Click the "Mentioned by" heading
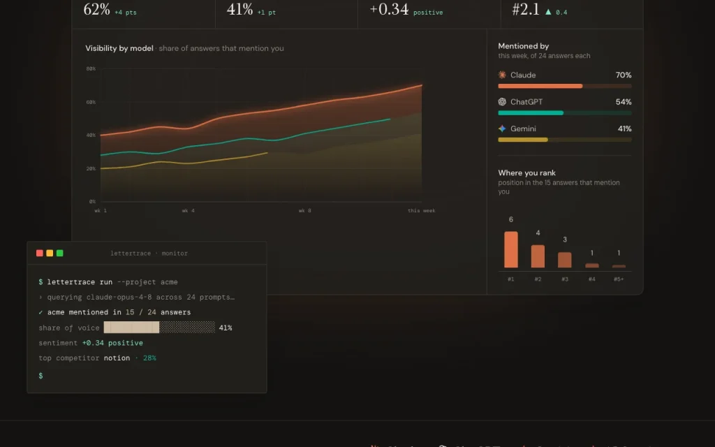715x447 pixels. tap(524, 46)
